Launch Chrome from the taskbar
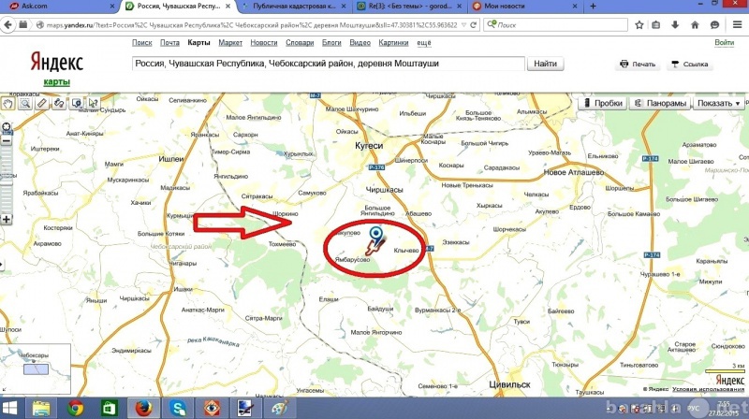The width and height of the screenshot is (749, 419). point(75,409)
